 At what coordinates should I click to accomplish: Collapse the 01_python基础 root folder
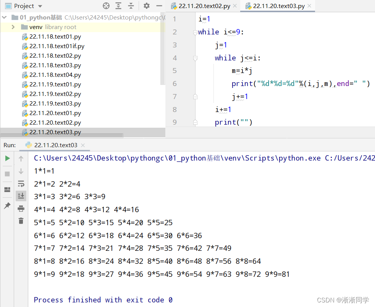coord(4,17)
